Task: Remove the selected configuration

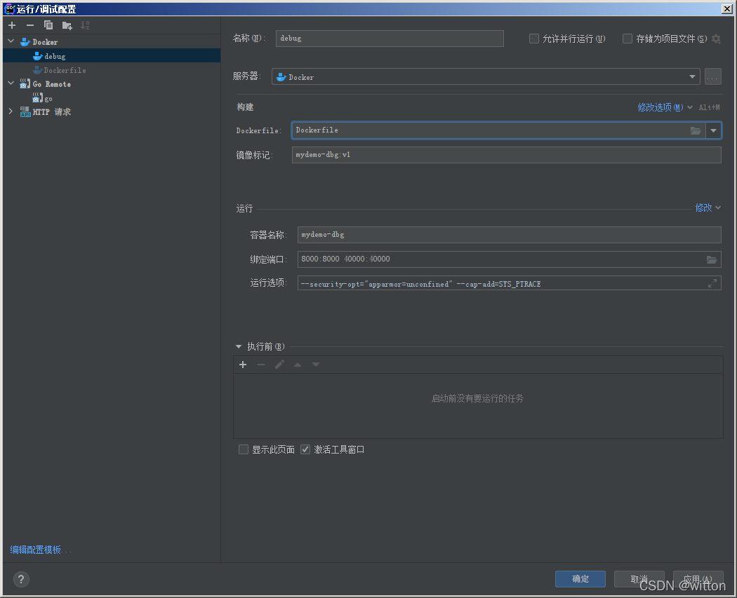Action: click(30, 25)
